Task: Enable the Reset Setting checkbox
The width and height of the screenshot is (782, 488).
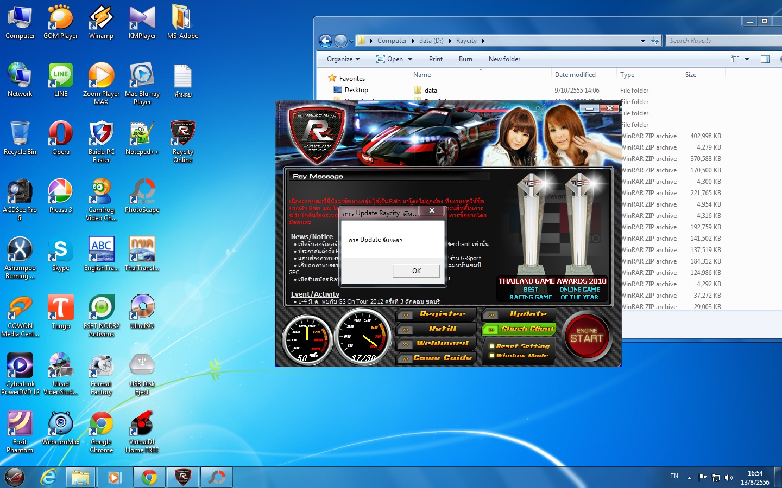Action: click(x=491, y=346)
